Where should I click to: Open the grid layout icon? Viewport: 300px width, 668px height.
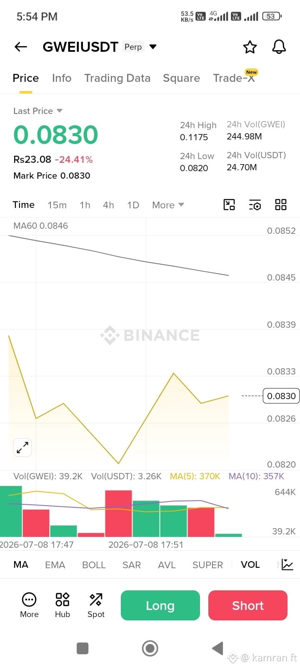tap(281, 205)
